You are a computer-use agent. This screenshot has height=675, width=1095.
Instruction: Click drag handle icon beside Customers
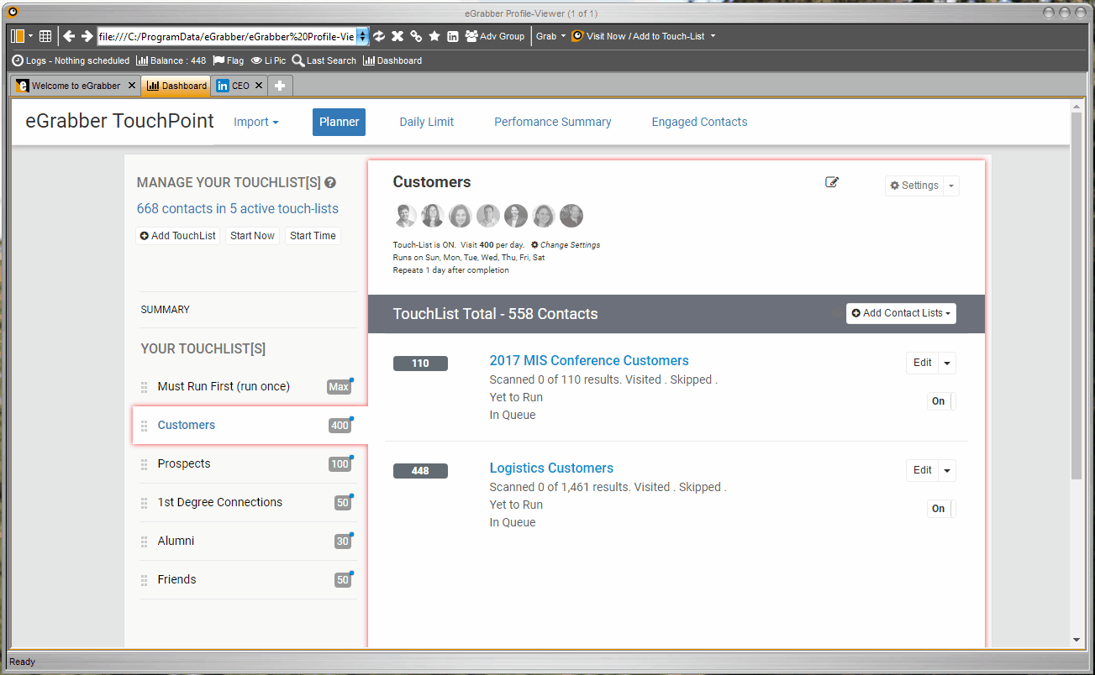(x=144, y=426)
